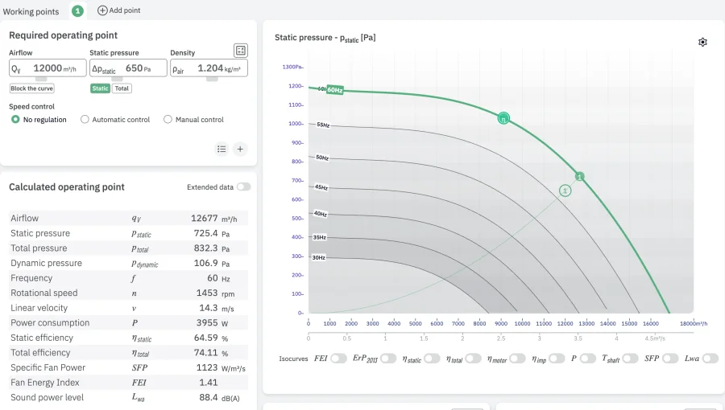Click the Static pressure input field

coord(128,68)
